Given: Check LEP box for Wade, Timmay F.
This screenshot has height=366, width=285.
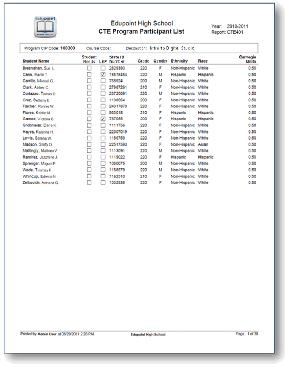Looking at the screenshot, I should coord(103,170).
